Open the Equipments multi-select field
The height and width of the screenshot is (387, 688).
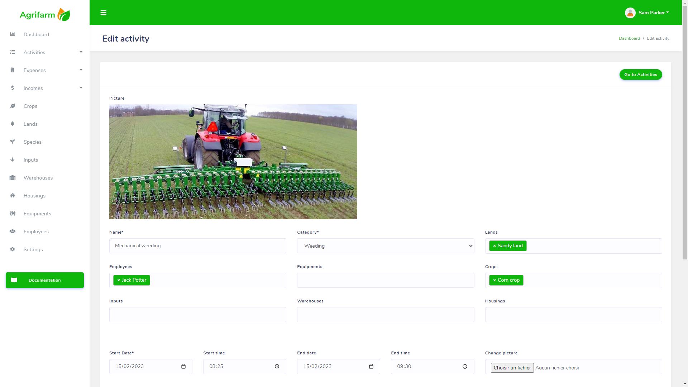[386, 280]
